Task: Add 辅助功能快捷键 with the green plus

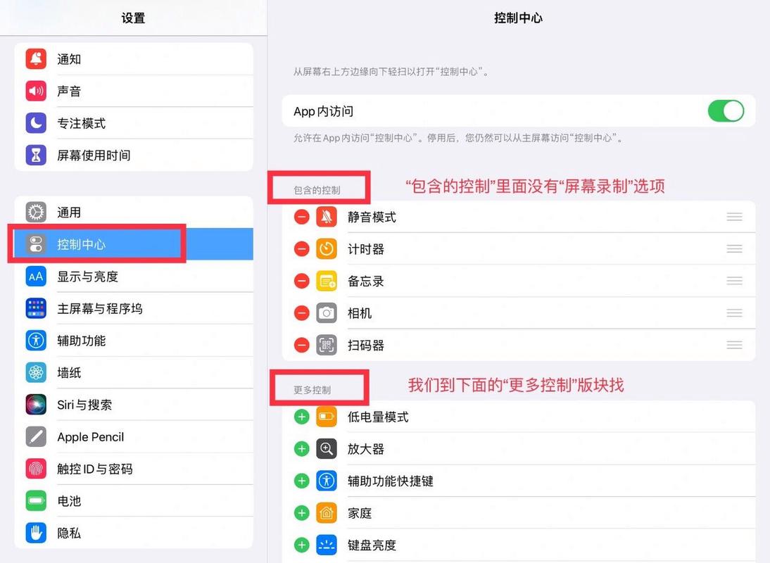Action: pos(301,481)
